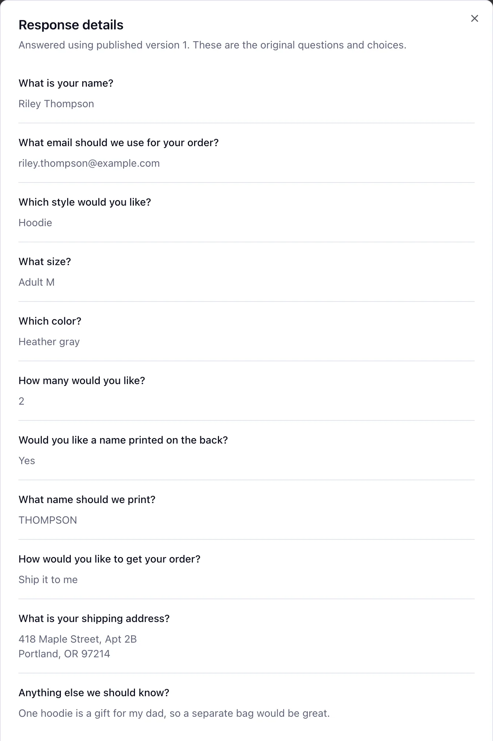Click the riley.thompson@example.com email answer
The width and height of the screenshot is (493, 741).
89,163
